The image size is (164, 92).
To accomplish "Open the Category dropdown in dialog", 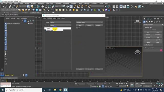I will 60,25.
